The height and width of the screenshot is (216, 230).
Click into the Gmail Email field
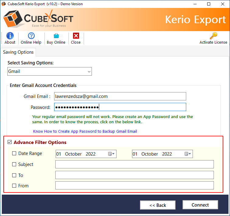[120, 96]
